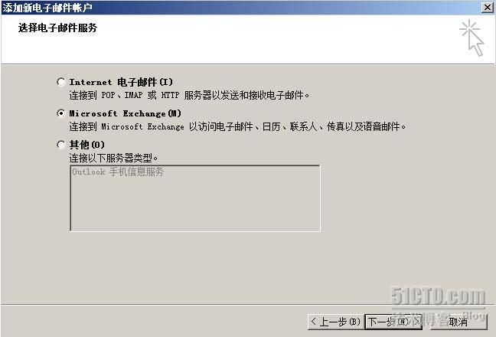Close the 添加新电子邮件帐户 dialog with X
Screen dimensions: 496x337
[x=488, y=8]
